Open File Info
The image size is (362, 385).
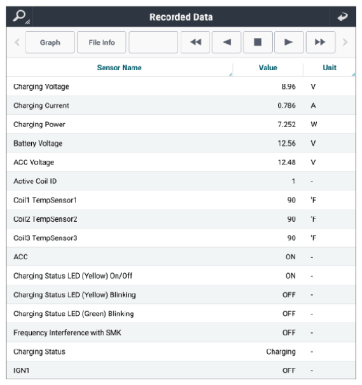coord(102,42)
